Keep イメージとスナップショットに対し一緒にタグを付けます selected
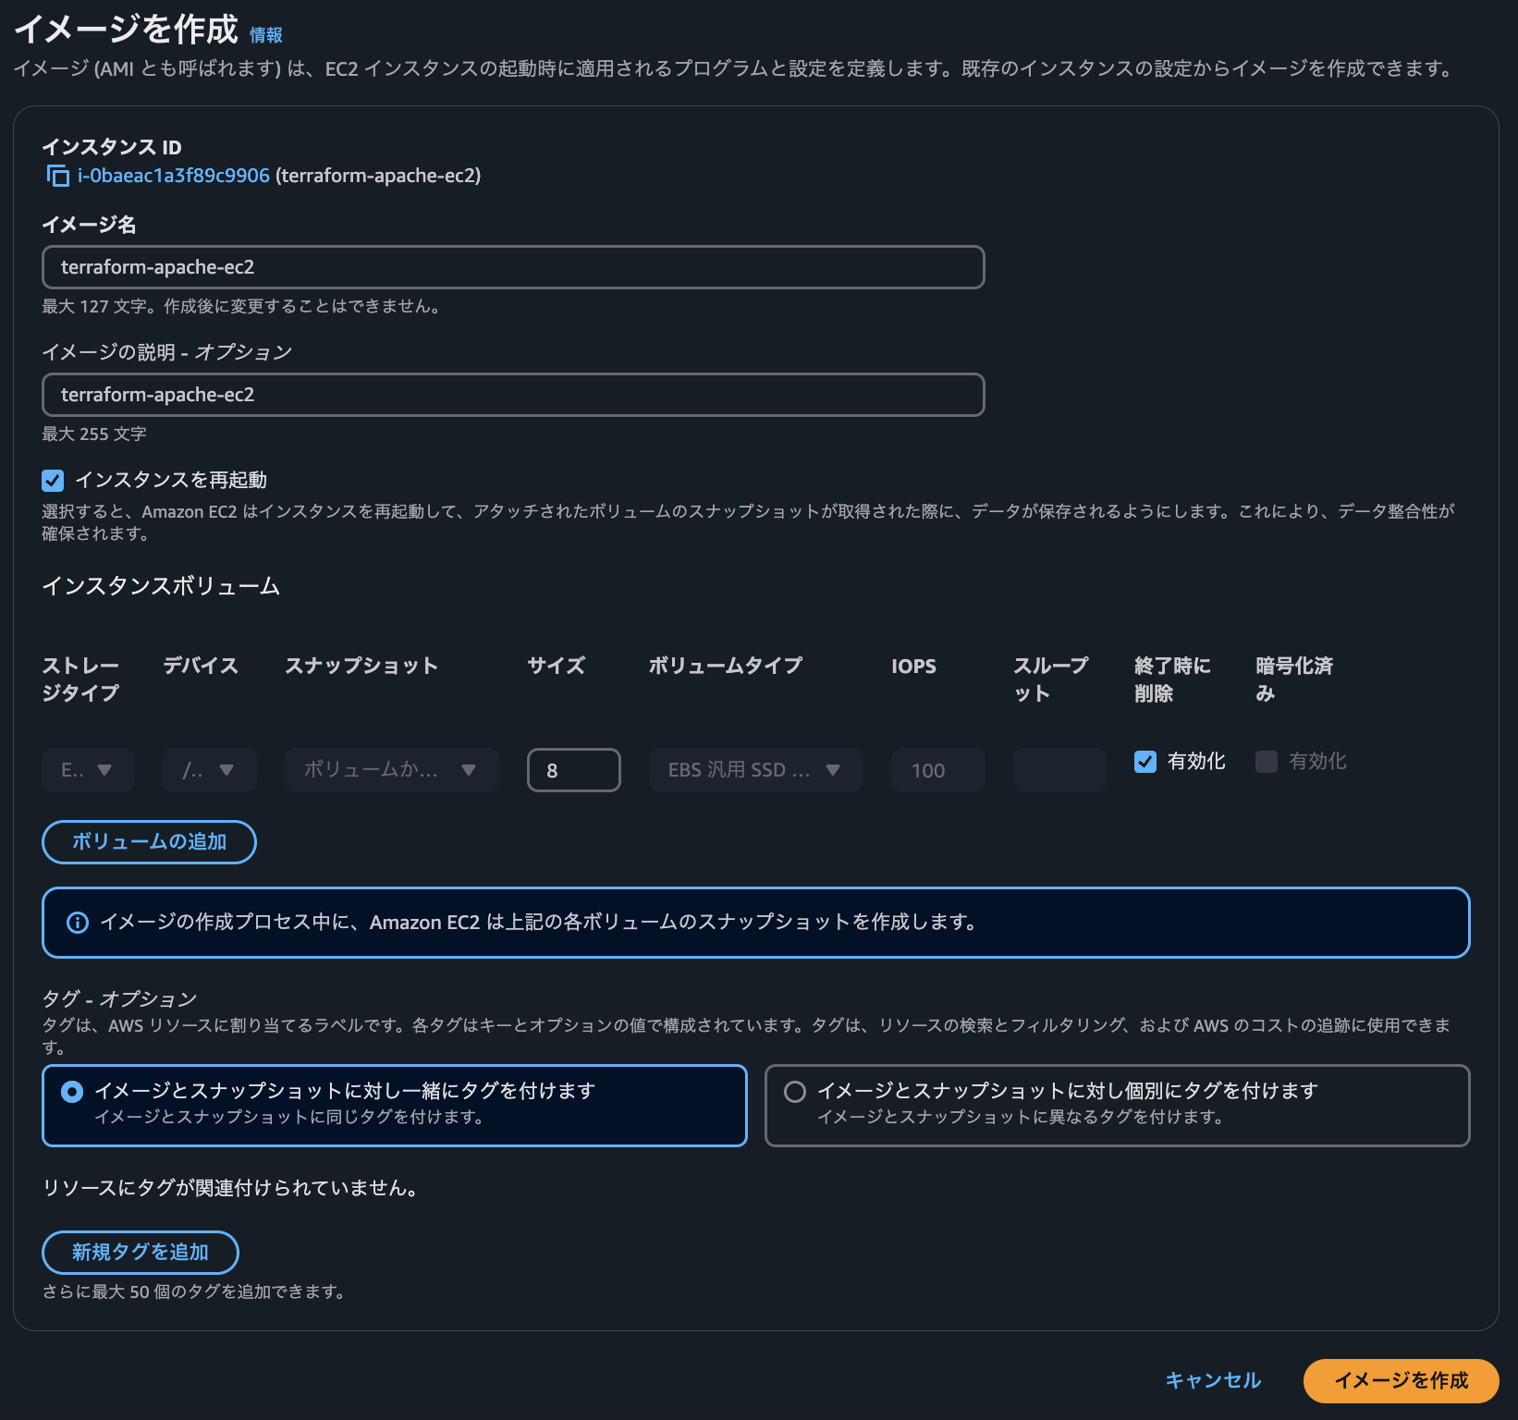The height and width of the screenshot is (1420, 1518). (71, 1091)
